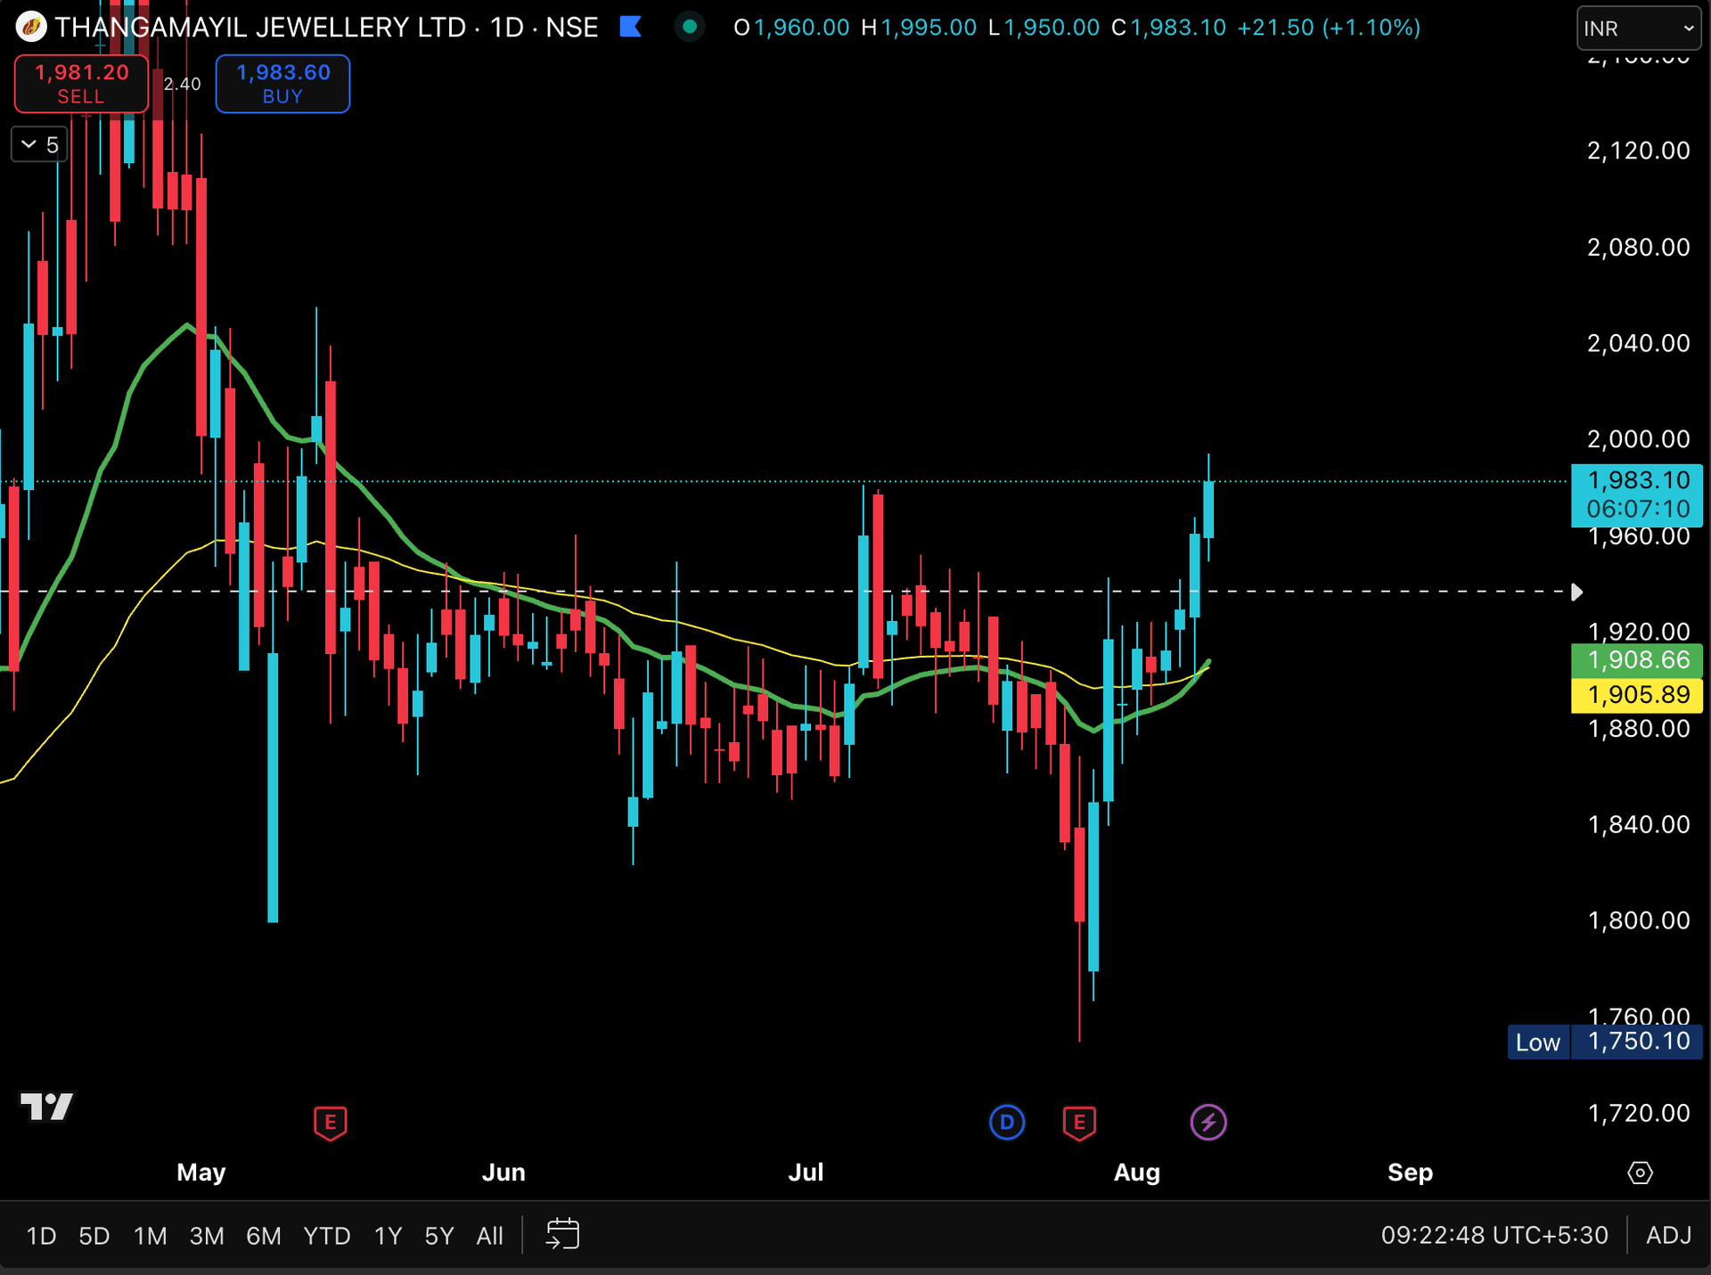Open the INR currency dropdown

(x=1638, y=29)
